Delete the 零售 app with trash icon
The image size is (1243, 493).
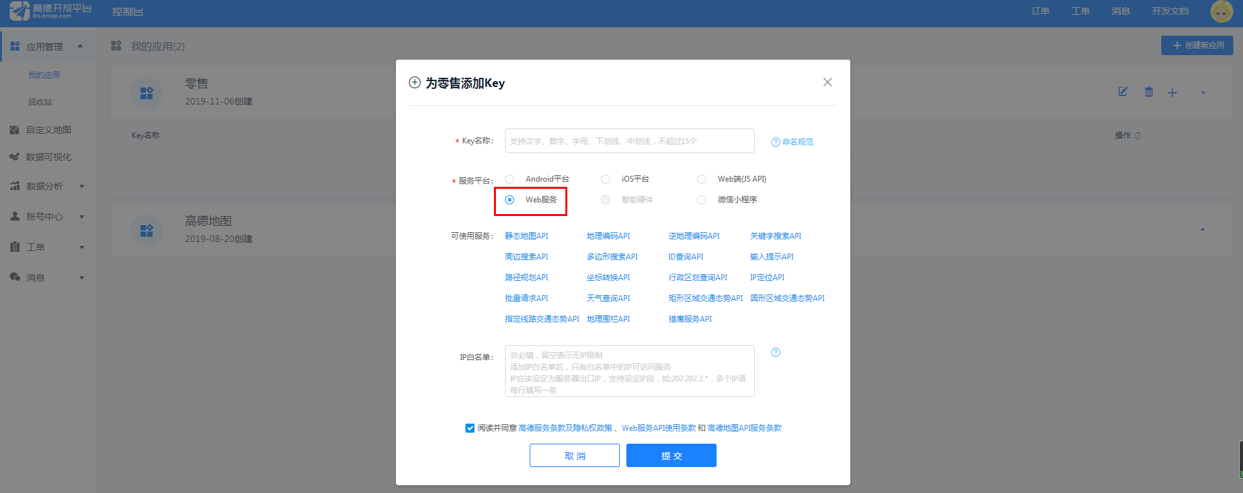pyautogui.click(x=1149, y=92)
